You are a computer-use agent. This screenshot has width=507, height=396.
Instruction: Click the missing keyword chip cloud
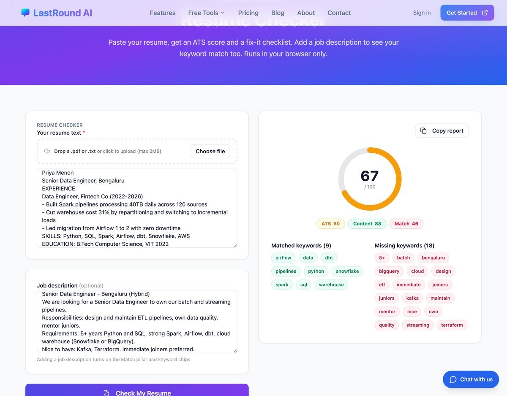(x=417, y=271)
